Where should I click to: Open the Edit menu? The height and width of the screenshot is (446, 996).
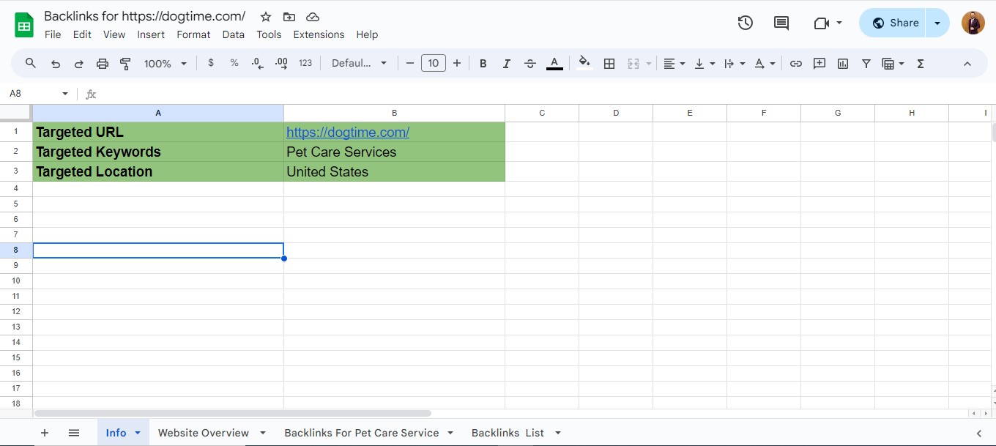pyautogui.click(x=82, y=34)
